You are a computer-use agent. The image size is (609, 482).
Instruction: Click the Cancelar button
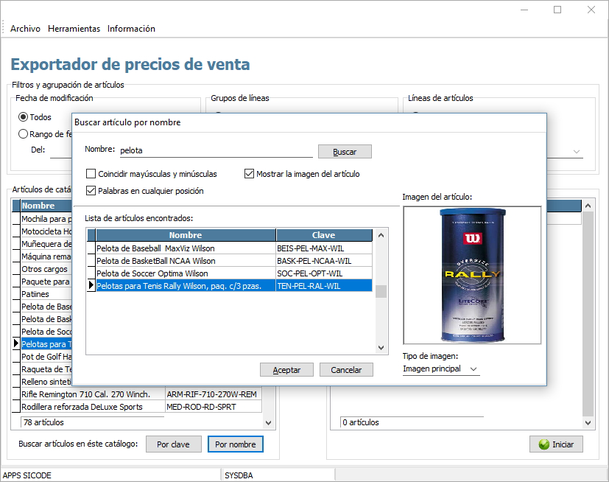point(346,370)
